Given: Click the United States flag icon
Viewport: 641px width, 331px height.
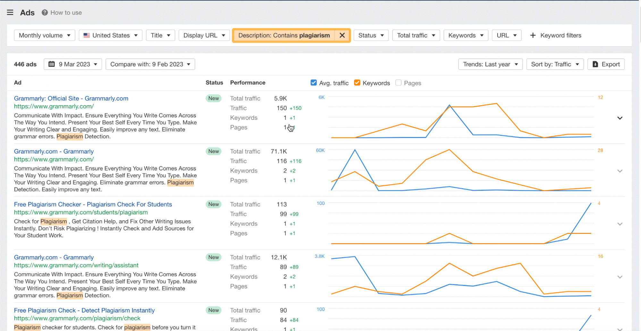Looking at the screenshot, I should point(87,35).
